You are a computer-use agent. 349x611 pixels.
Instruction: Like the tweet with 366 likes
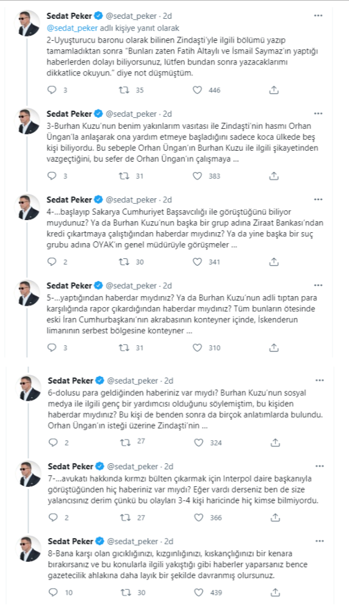tap(199, 517)
